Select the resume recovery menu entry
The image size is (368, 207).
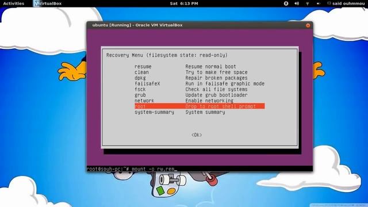[143, 67]
